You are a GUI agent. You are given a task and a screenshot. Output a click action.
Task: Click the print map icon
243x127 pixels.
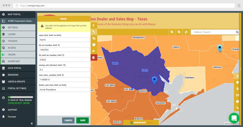coord(237,101)
